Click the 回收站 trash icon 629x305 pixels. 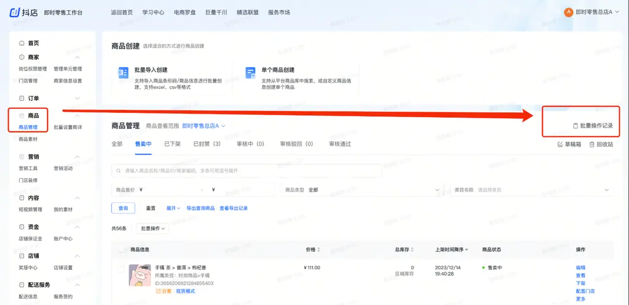592,144
